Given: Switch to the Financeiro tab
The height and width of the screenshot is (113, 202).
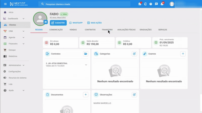Looking at the screenshot, I should point(107,30).
